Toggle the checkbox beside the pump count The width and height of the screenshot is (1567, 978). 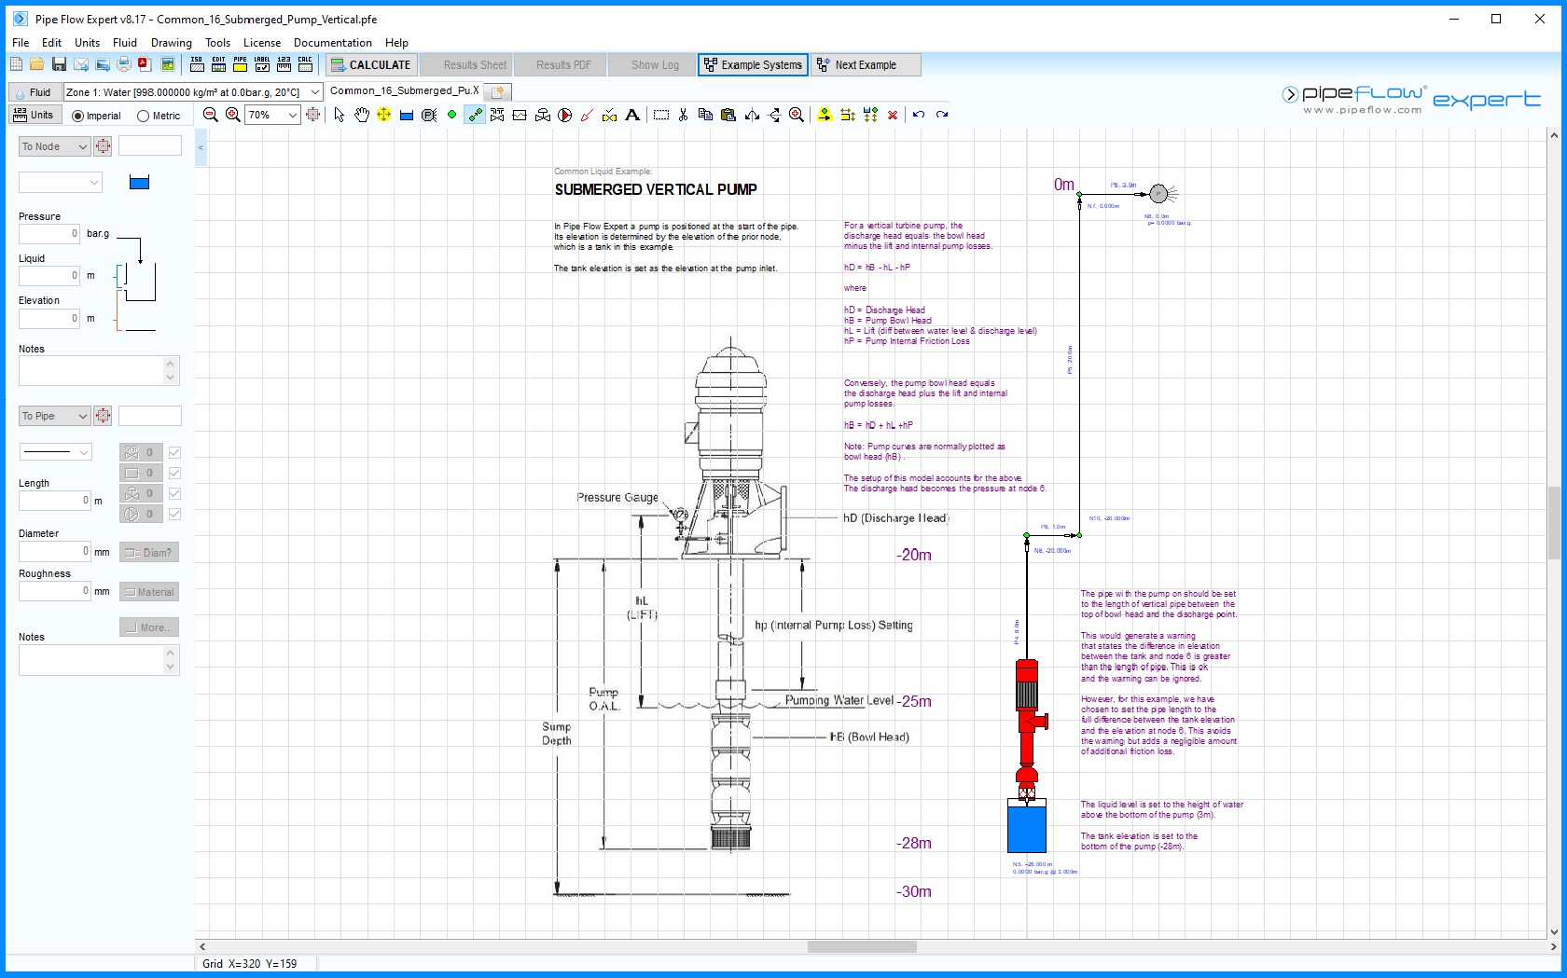click(x=174, y=514)
